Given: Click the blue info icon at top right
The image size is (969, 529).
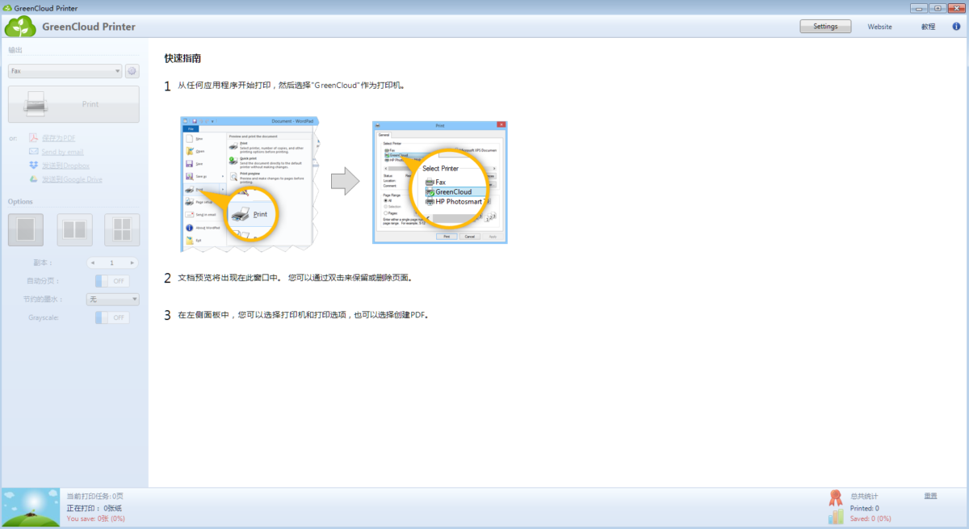Looking at the screenshot, I should (x=956, y=27).
